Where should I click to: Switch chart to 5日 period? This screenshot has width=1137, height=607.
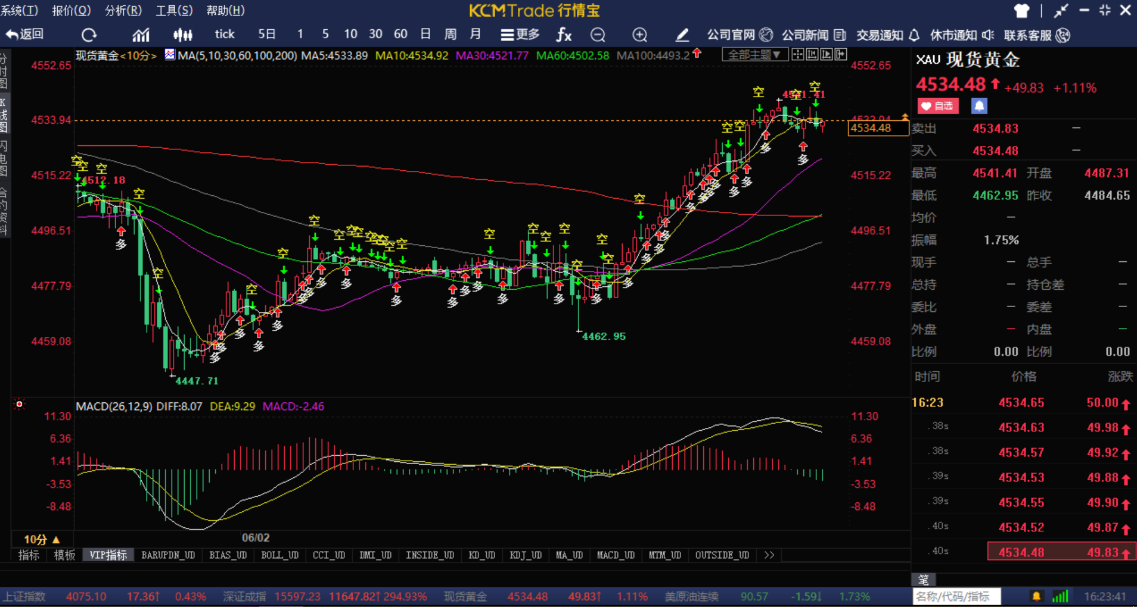tap(267, 35)
